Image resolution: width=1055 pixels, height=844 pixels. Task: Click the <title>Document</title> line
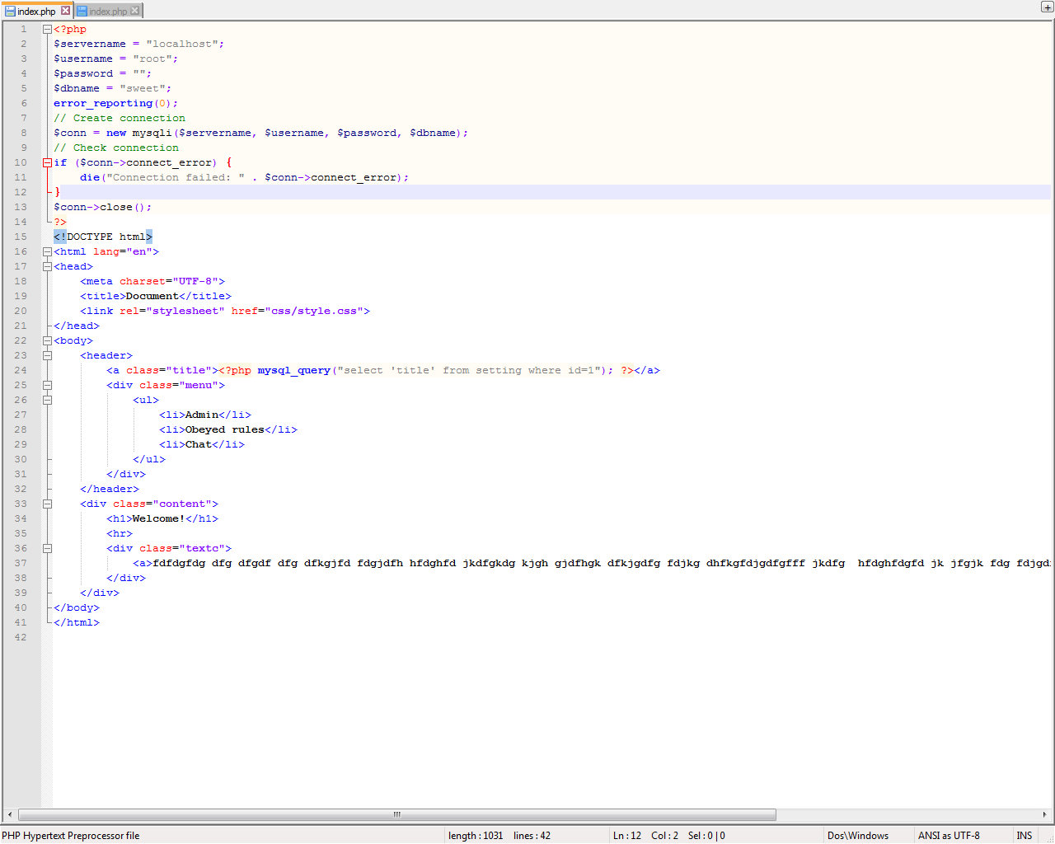(156, 296)
